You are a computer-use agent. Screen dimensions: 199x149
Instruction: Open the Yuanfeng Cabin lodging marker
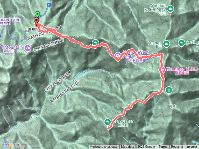point(163,70)
